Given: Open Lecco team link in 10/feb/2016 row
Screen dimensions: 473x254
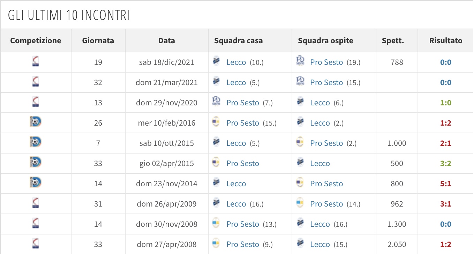Looking at the screenshot, I should (320, 123).
